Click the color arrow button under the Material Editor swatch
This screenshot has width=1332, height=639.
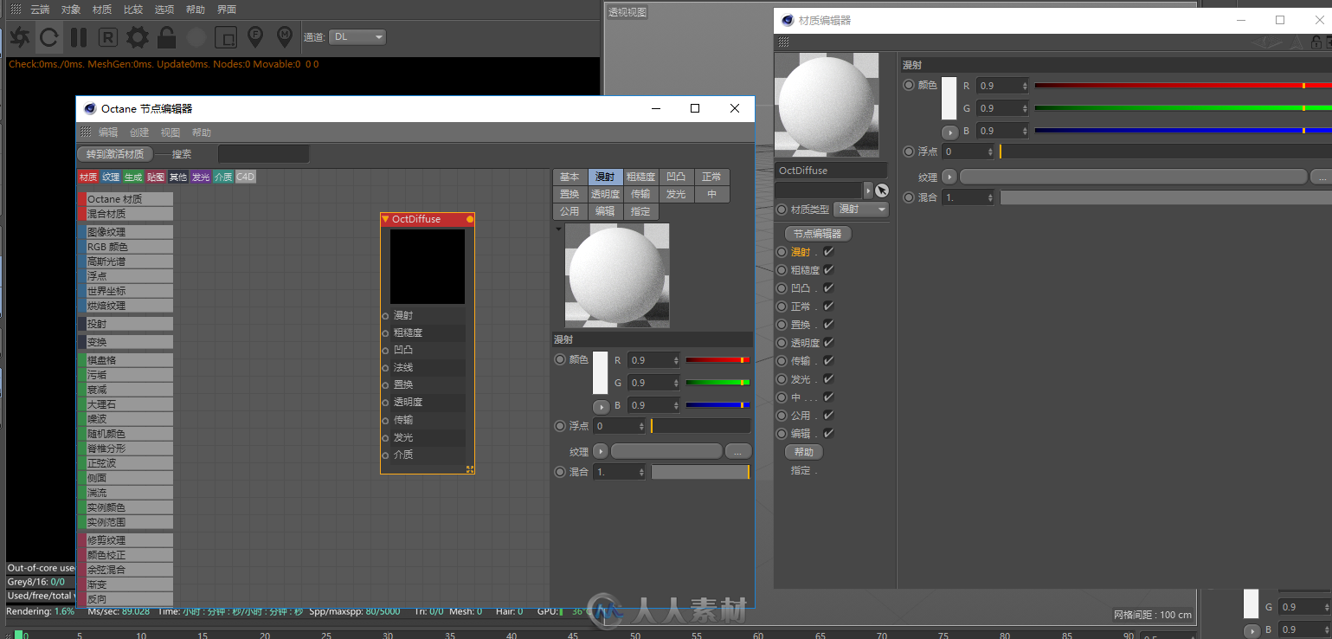949,132
